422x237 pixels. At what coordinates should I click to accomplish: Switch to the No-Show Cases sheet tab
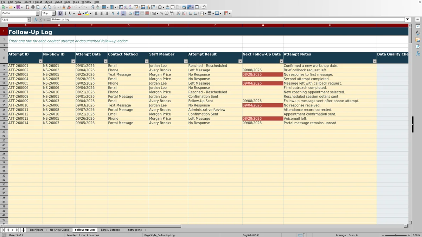(59, 230)
